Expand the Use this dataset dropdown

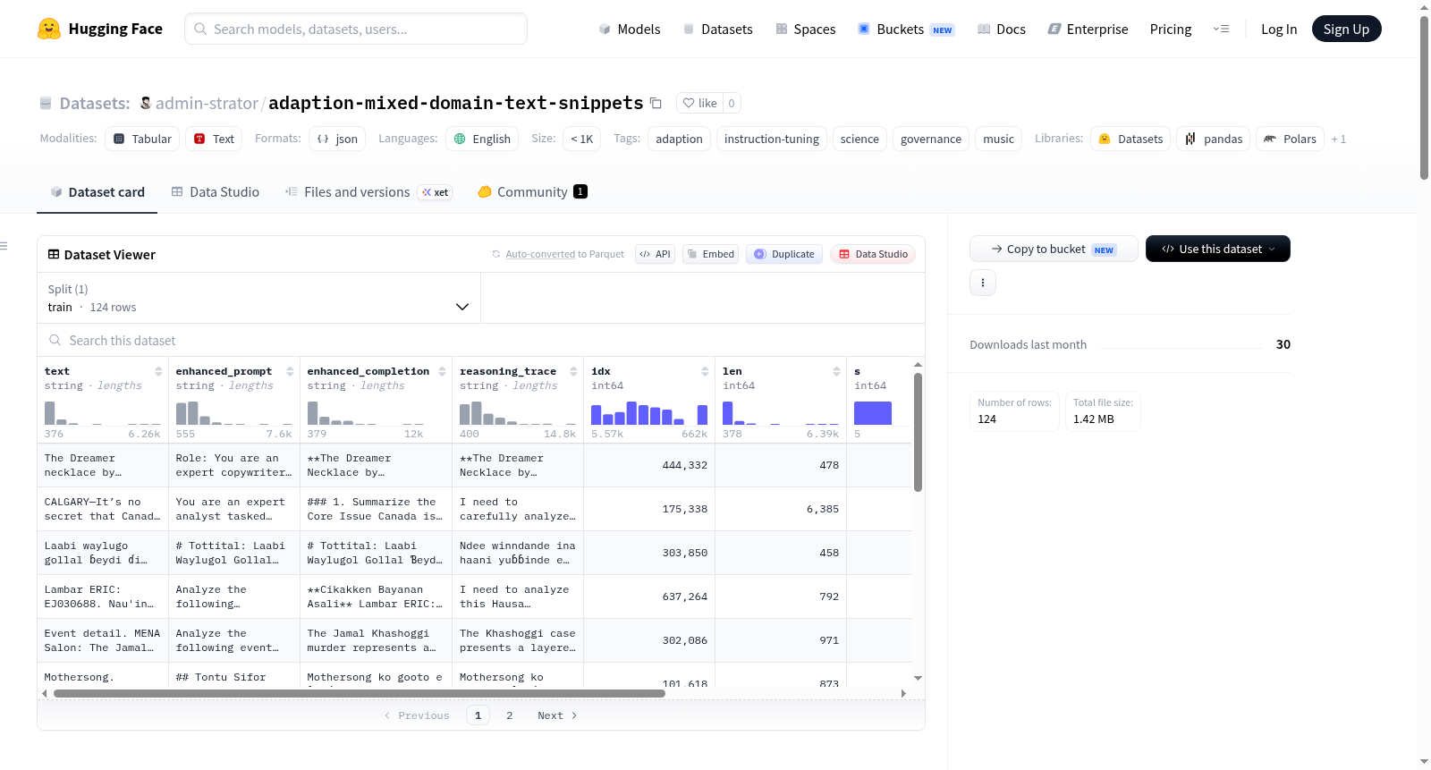[1217, 249]
